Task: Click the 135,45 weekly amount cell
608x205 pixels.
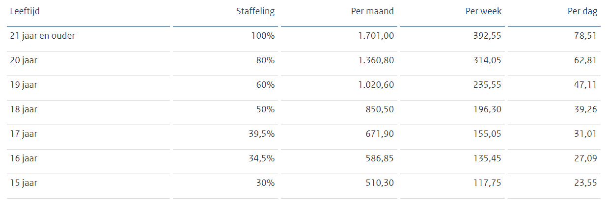Action: click(x=487, y=158)
